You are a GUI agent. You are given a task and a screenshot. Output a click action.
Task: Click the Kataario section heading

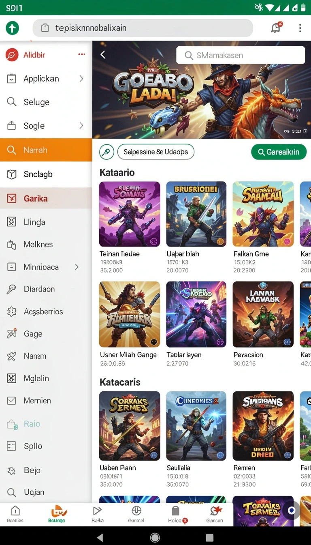pos(117,172)
